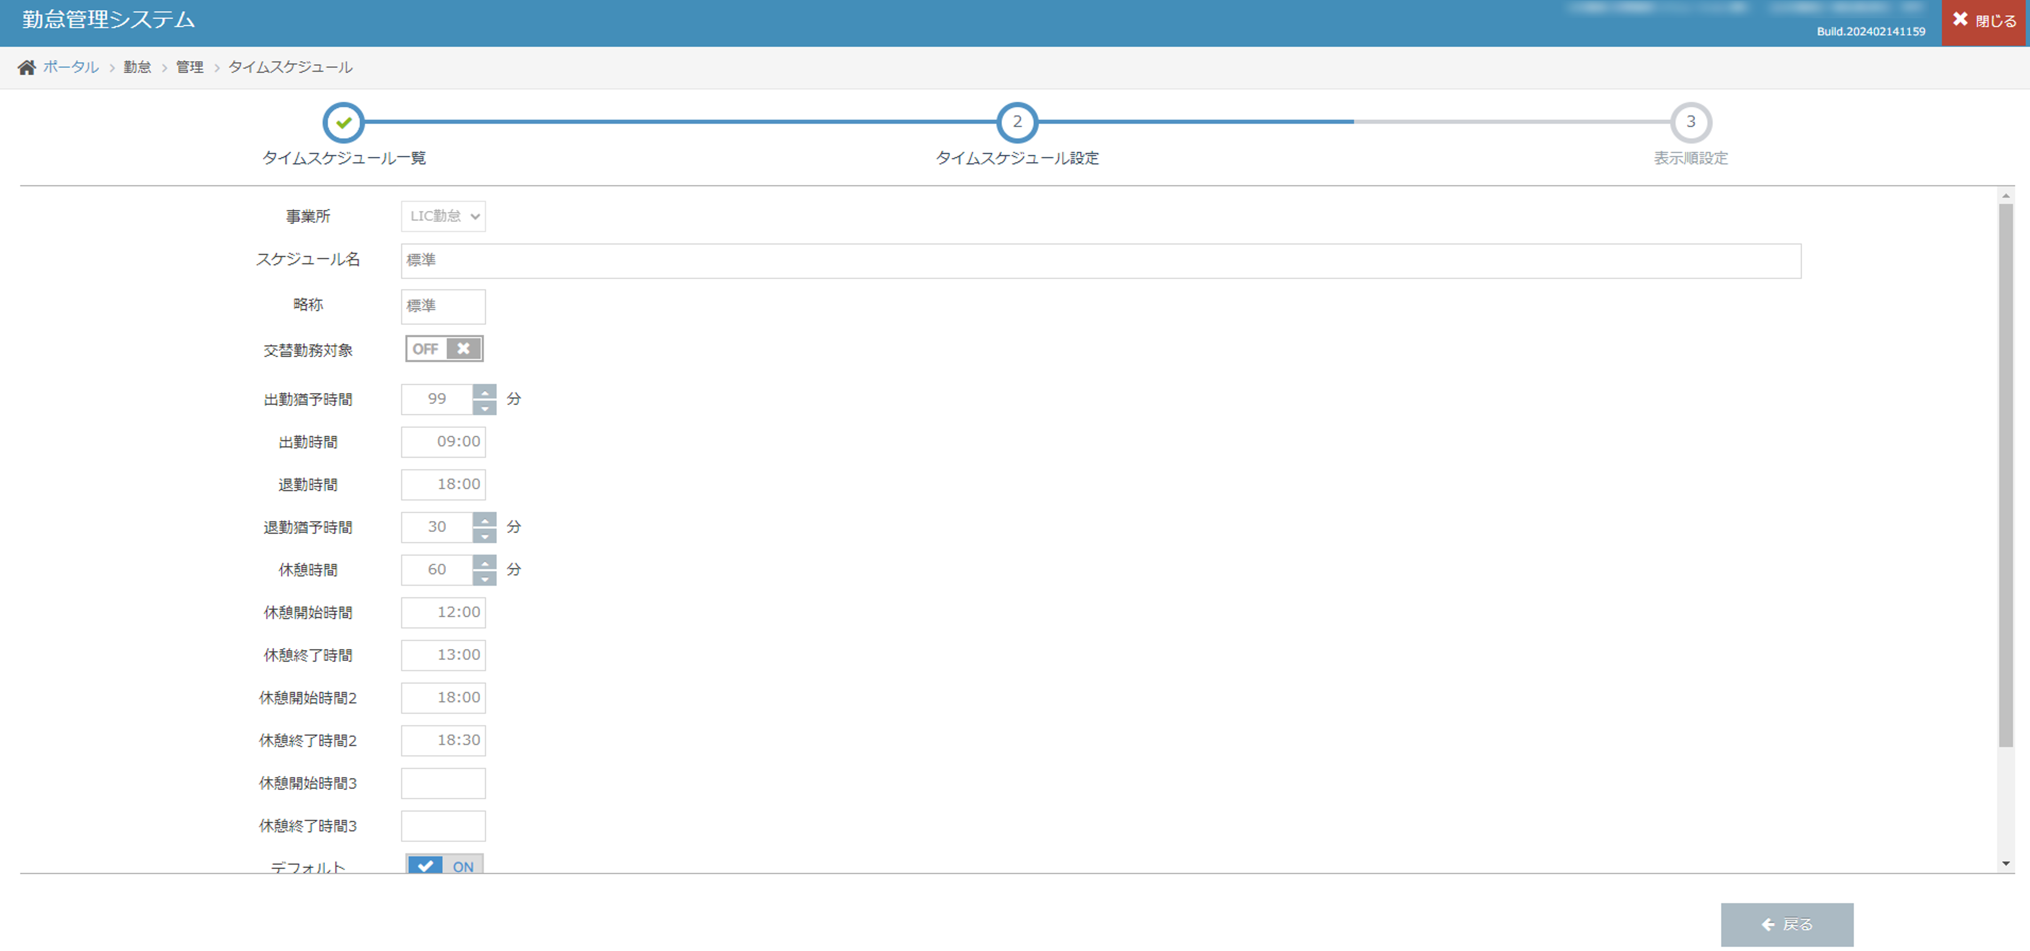Click the scrollbar up arrow
Screen dimensions: 2030x951
coord(2006,195)
